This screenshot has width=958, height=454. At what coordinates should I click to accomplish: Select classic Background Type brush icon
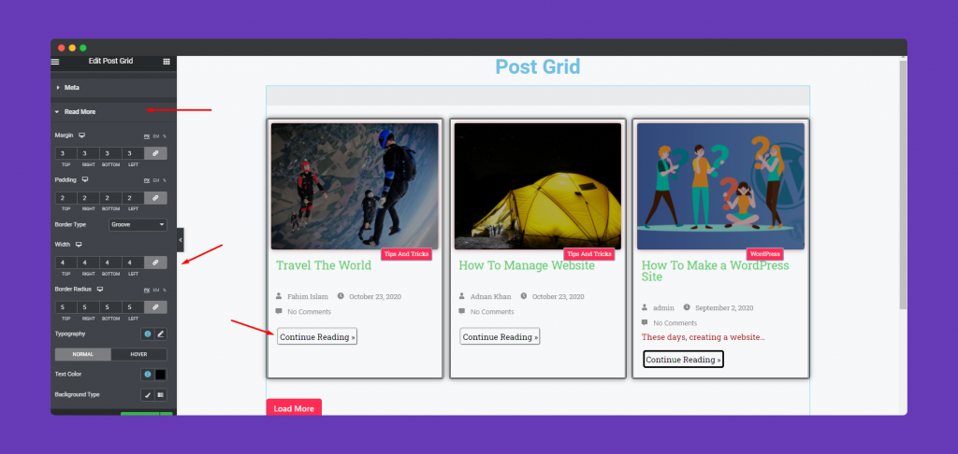[x=147, y=395]
